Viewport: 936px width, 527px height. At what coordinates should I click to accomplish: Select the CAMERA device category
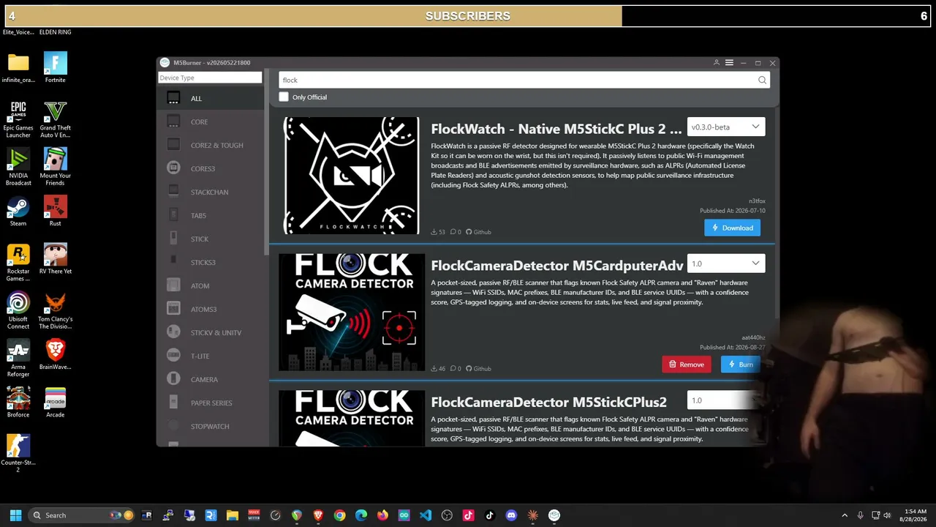212,379
